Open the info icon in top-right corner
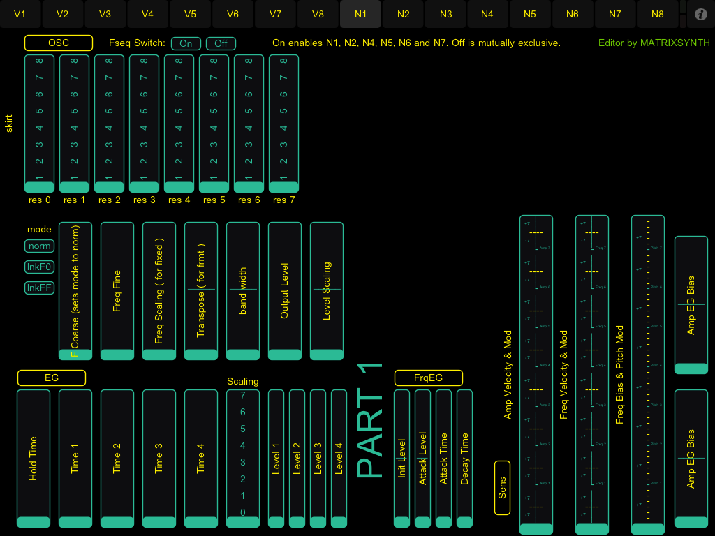The height and width of the screenshot is (536, 715). point(701,14)
